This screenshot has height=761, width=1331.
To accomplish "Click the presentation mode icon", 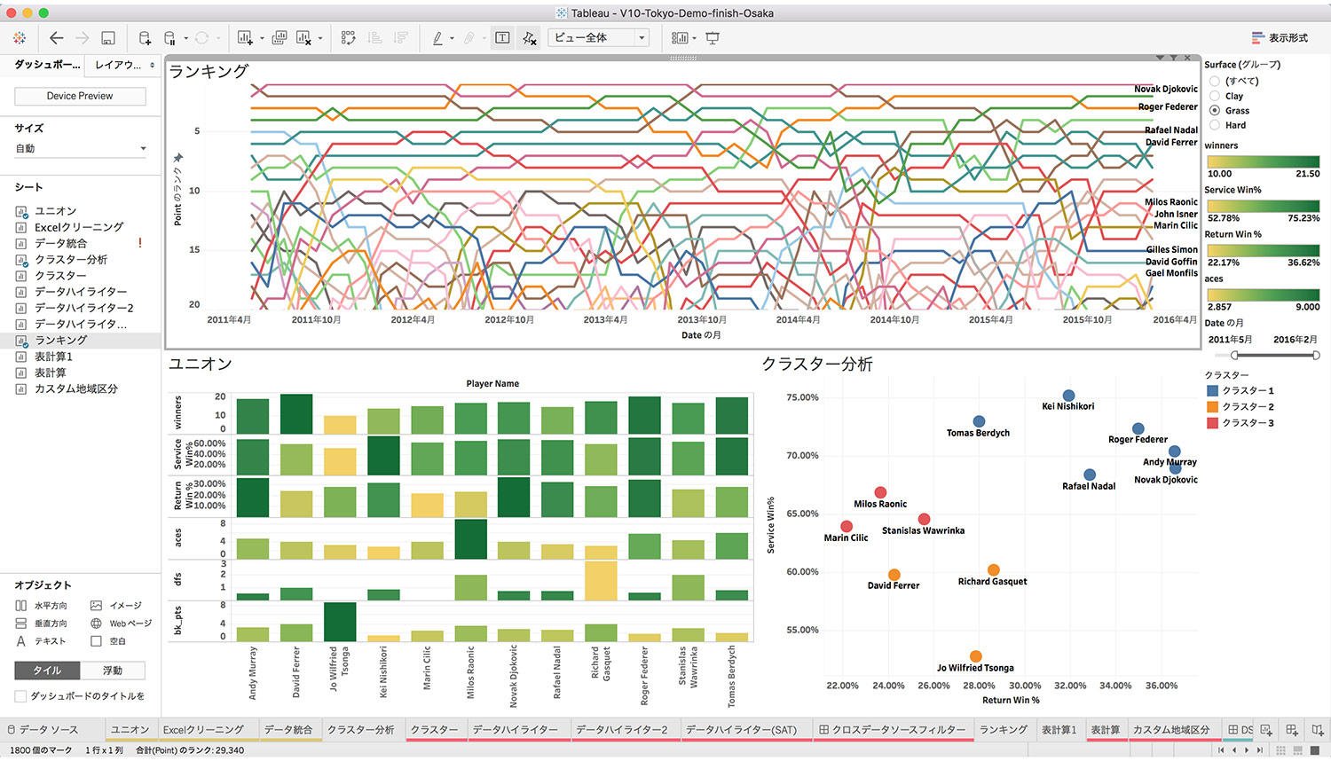I will coord(713,38).
